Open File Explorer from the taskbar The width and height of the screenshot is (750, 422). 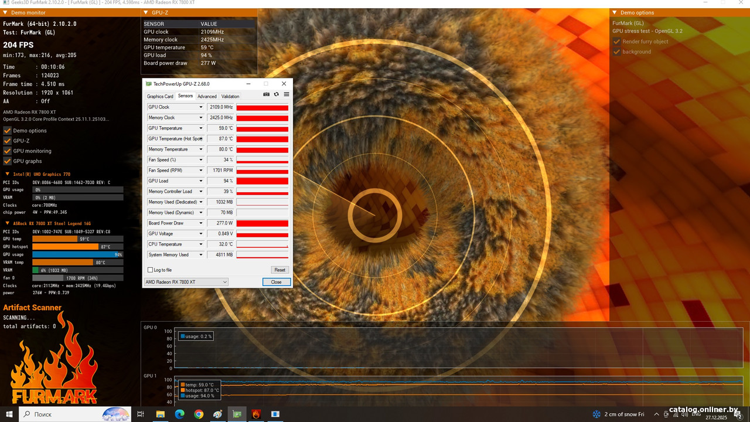160,414
